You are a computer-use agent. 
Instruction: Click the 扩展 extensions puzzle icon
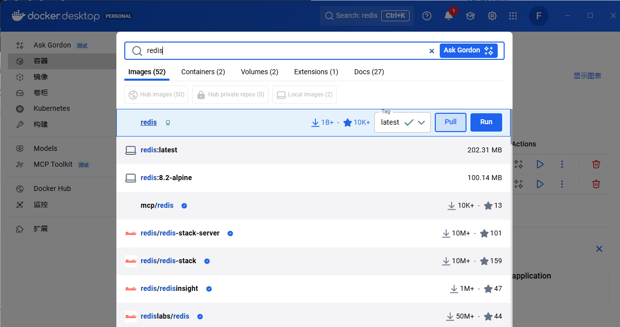pos(20,229)
